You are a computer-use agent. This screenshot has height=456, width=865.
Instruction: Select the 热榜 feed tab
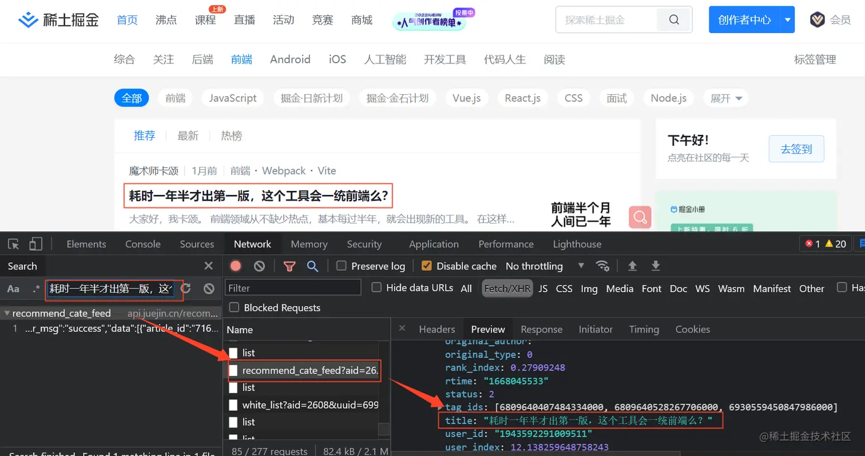point(231,135)
